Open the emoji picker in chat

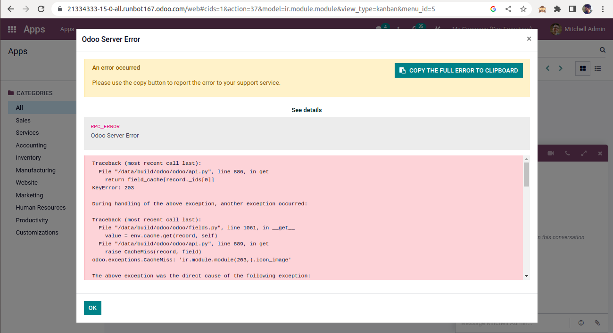point(581,323)
